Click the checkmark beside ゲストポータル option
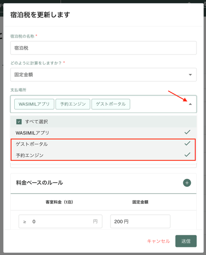The height and width of the screenshot is (255, 206). click(x=187, y=143)
